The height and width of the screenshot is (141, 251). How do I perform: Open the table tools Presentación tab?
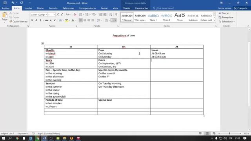point(141,8)
